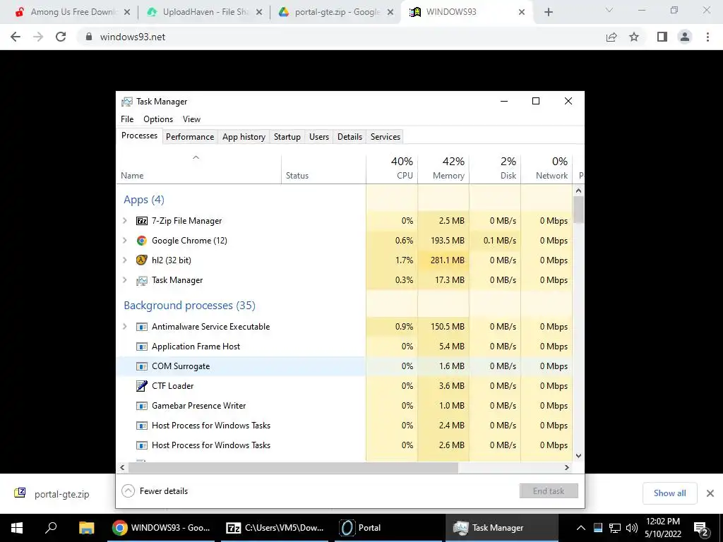
Task: Close the downloads bar with X
Action: pyautogui.click(x=710, y=493)
